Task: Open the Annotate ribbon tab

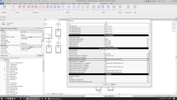Action: pyautogui.click(x=41, y=4)
